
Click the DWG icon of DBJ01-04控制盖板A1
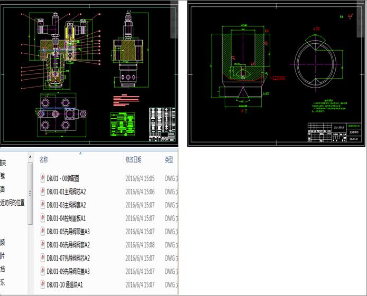pyautogui.click(x=42, y=218)
